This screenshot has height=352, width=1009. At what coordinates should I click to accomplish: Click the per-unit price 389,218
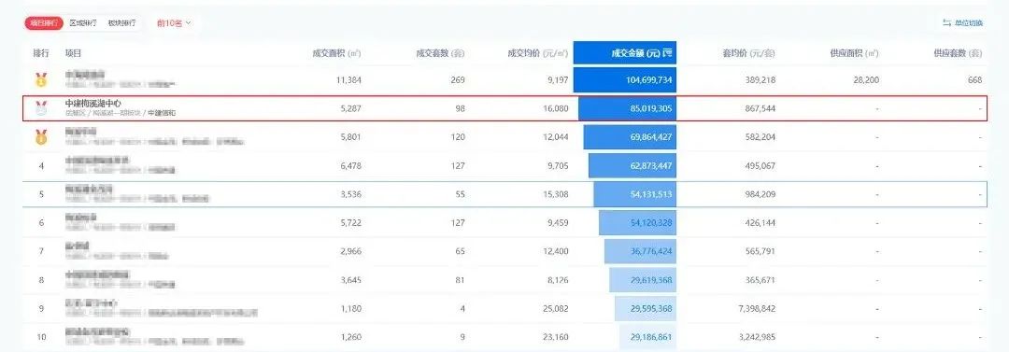click(760, 80)
